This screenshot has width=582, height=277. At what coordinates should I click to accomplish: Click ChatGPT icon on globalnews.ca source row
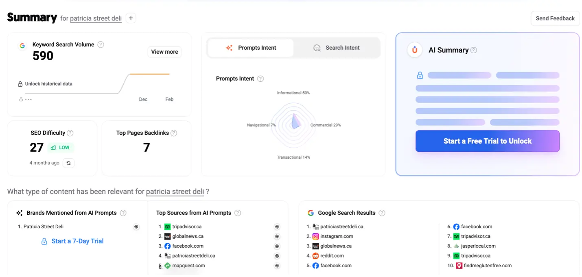277,236
